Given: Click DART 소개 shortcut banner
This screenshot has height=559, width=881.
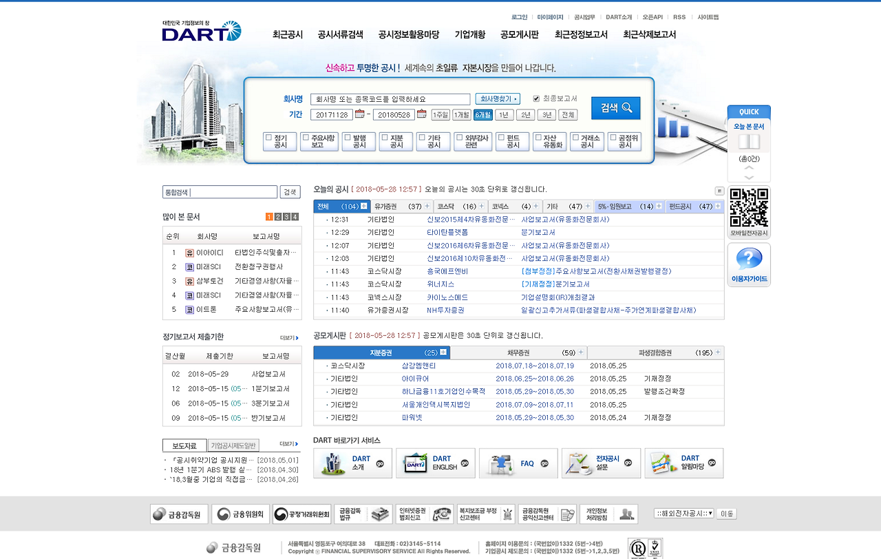Looking at the screenshot, I should 352,463.
